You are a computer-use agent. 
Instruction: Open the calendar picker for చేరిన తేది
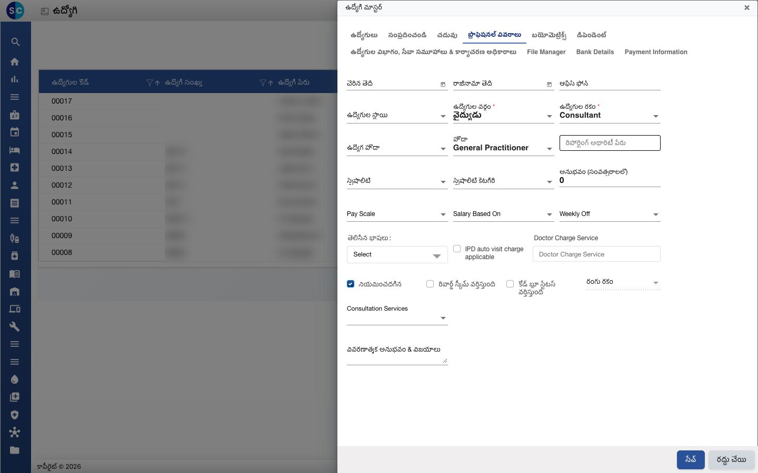coord(443,84)
